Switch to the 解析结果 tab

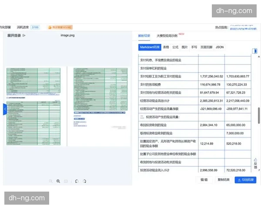coord(144,36)
